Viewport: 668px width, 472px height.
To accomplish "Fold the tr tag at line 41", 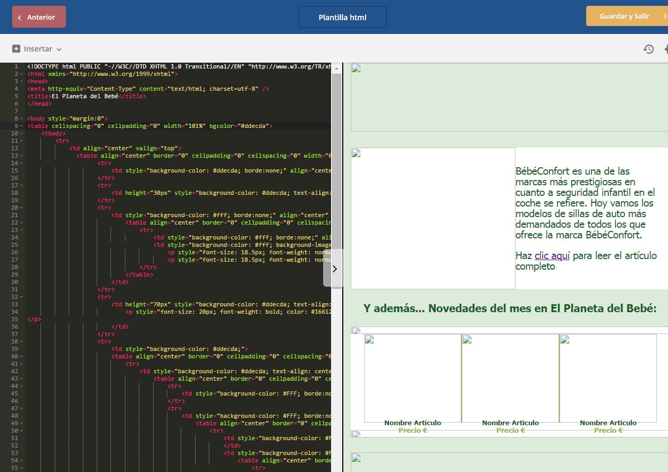I will click(22, 364).
